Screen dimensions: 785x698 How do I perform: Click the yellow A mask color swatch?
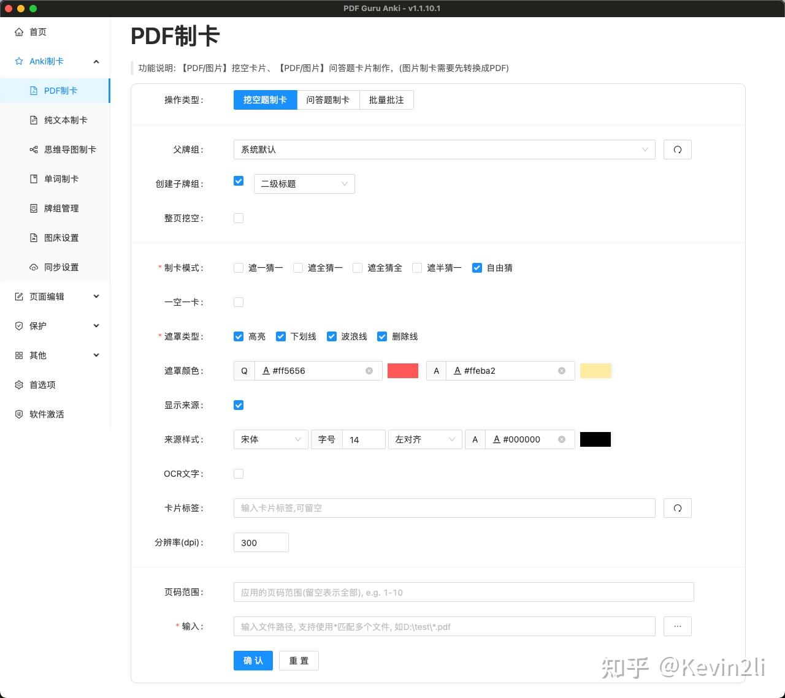595,371
